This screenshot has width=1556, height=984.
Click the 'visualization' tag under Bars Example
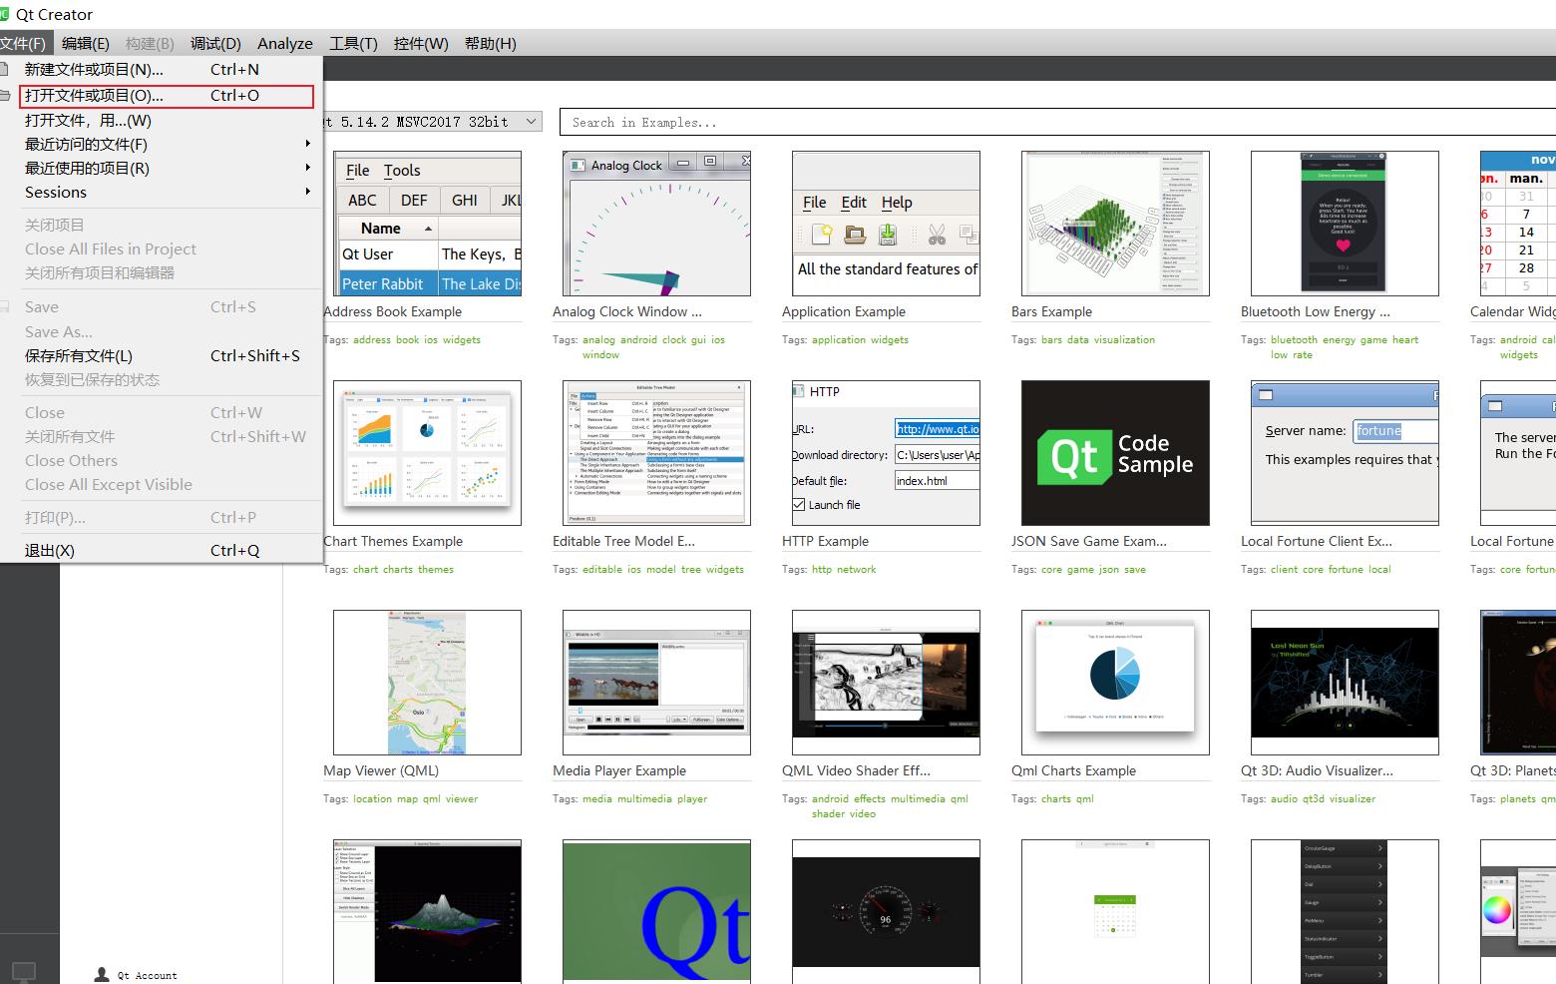(x=1124, y=340)
